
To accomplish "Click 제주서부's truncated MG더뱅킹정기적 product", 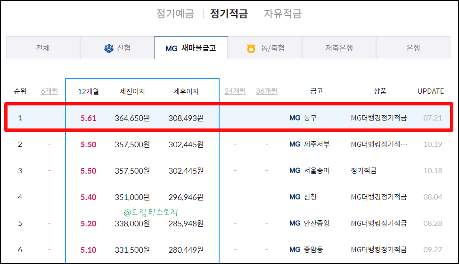I will tap(379, 144).
